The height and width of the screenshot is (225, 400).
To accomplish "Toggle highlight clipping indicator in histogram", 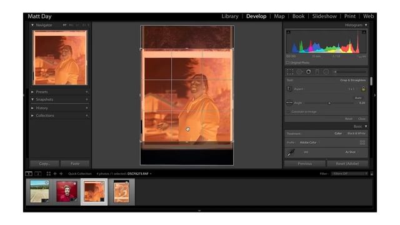I will click(x=364, y=32).
